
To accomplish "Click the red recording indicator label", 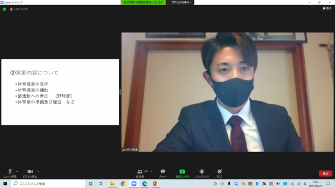I will 19,9.
